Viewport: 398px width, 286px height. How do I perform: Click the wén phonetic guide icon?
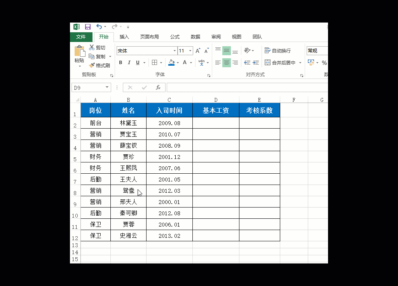pos(202,63)
